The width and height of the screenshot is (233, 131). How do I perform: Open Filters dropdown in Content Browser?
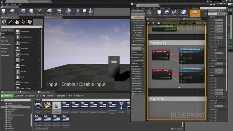point(38,100)
